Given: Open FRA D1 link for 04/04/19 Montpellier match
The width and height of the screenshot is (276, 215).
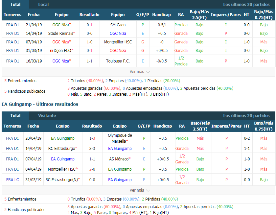Looking at the screenshot, I should [12, 169].
